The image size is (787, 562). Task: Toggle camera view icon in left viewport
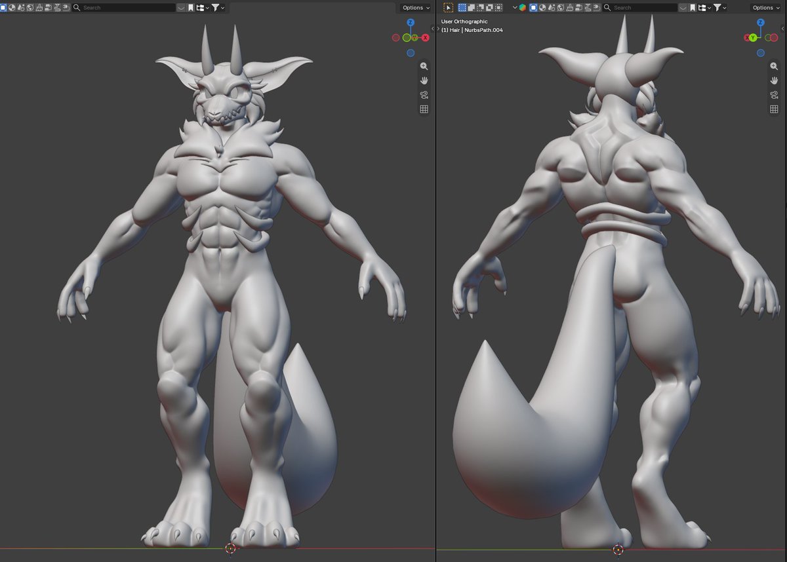424,95
